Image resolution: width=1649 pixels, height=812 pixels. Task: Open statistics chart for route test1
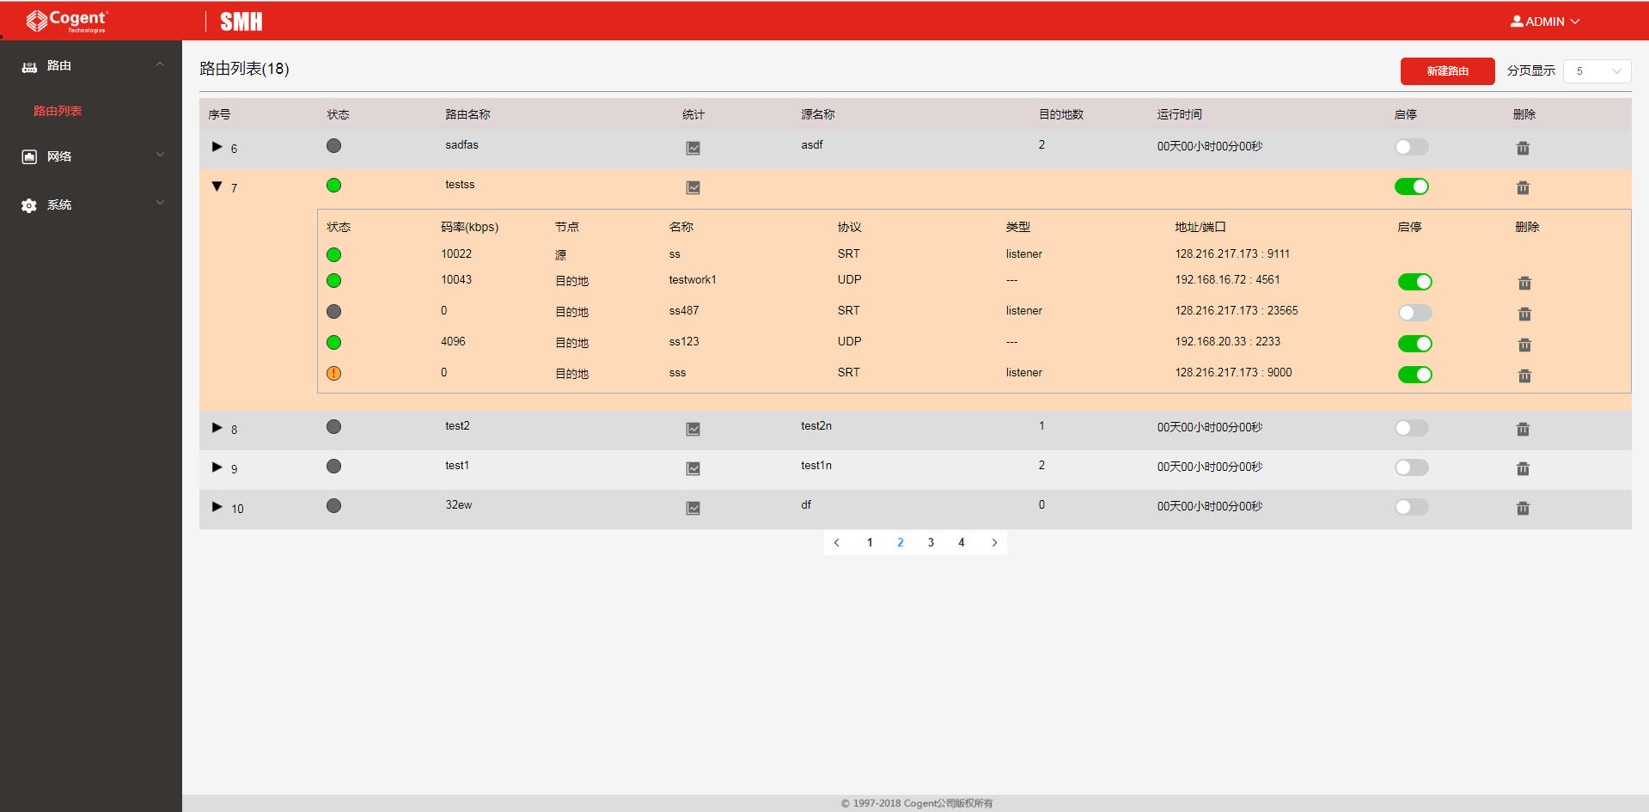[x=693, y=468]
